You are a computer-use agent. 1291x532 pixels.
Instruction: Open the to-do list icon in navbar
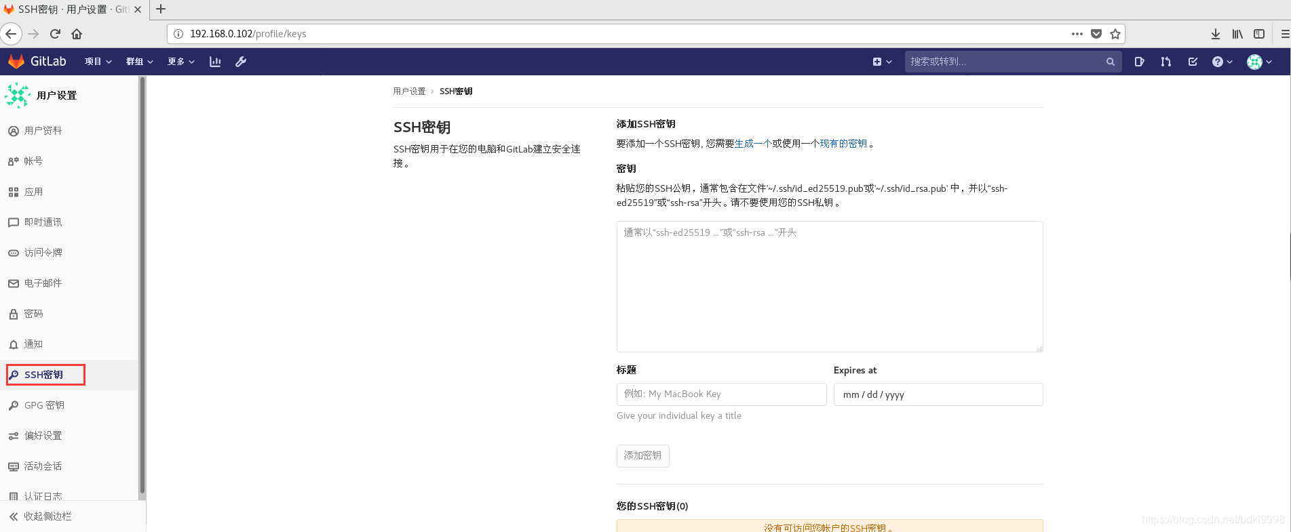coord(1193,62)
